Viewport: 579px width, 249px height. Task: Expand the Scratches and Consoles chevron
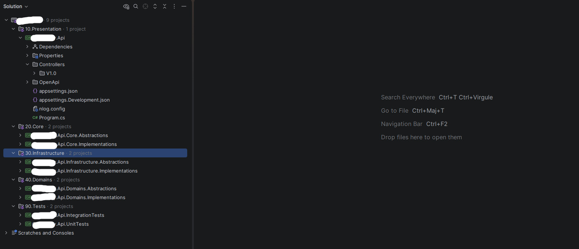[x=6, y=233]
